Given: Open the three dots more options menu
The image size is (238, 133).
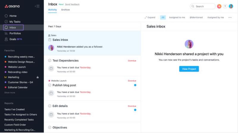Looking at the screenshot, I should (230, 17).
